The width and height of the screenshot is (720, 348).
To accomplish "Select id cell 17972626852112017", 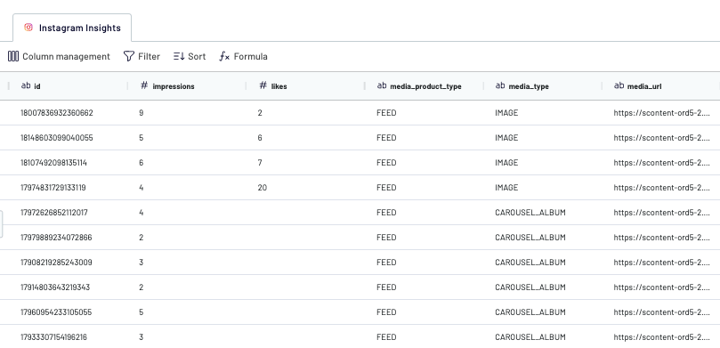I will (53, 213).
